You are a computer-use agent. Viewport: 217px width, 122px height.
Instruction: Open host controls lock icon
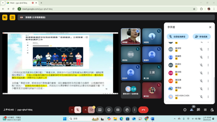click(212, 110)
